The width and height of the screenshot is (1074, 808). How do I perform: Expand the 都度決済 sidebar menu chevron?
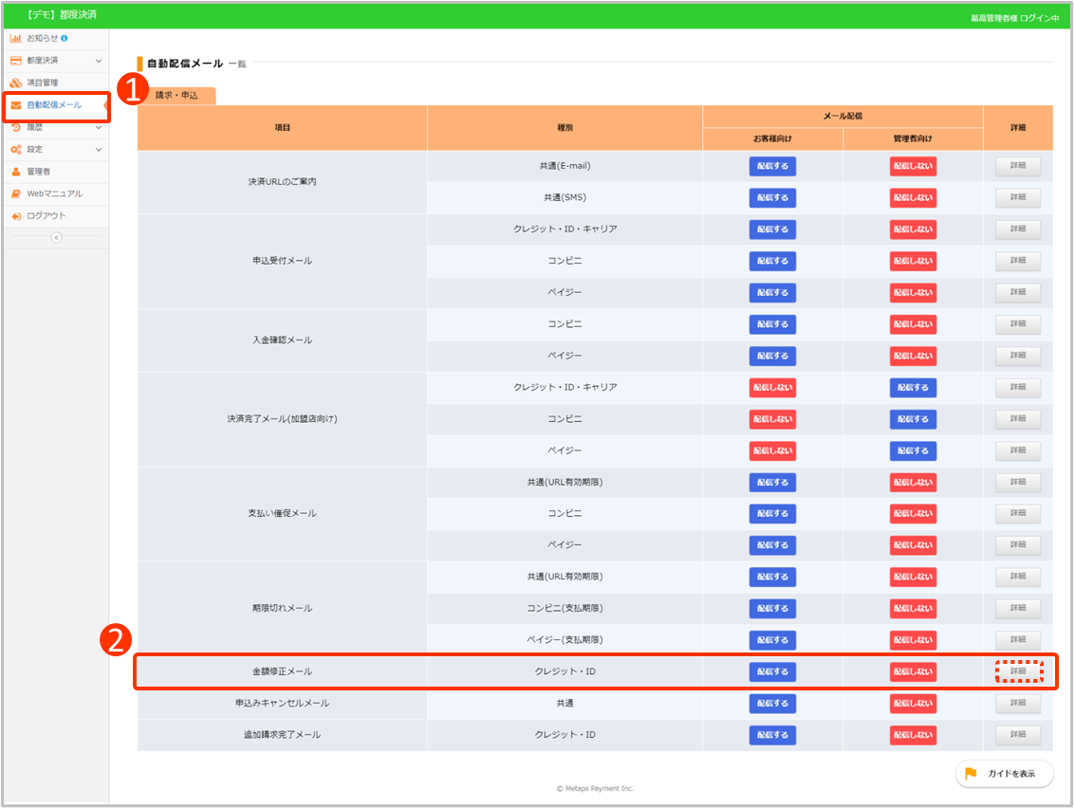pyautogui.click(x=99, y=61)
